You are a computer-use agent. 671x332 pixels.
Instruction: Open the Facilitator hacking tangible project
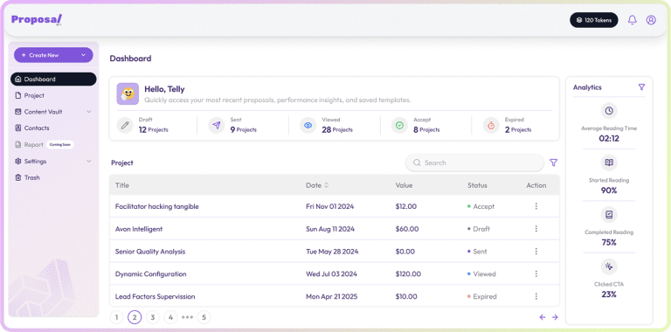(157, 207)
